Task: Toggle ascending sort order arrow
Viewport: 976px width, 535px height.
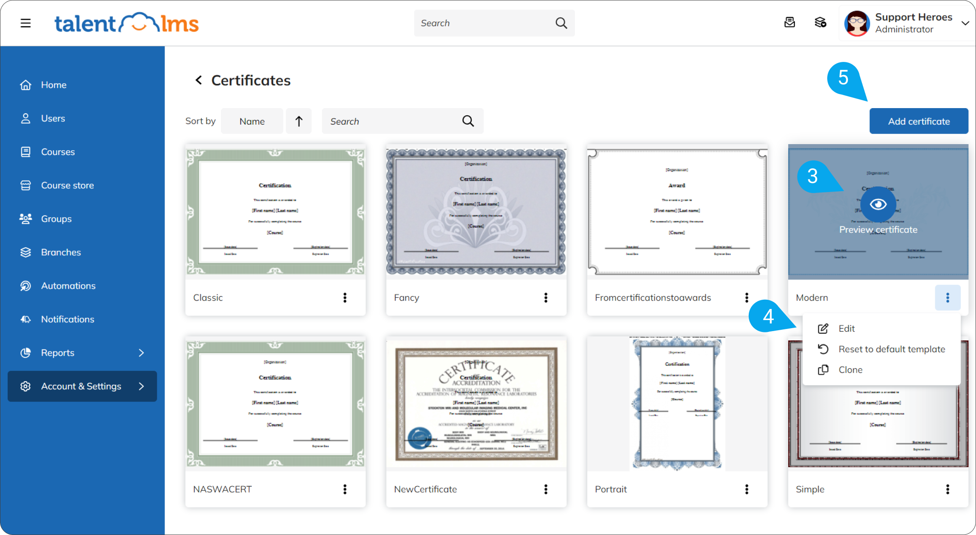Action: pos(298,121)
